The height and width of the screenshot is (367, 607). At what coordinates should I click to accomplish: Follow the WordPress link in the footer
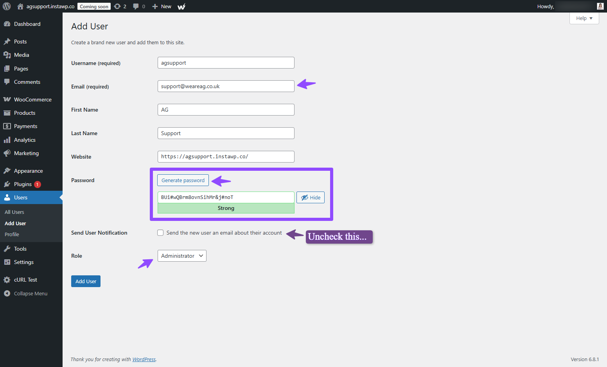coord(144,359)
